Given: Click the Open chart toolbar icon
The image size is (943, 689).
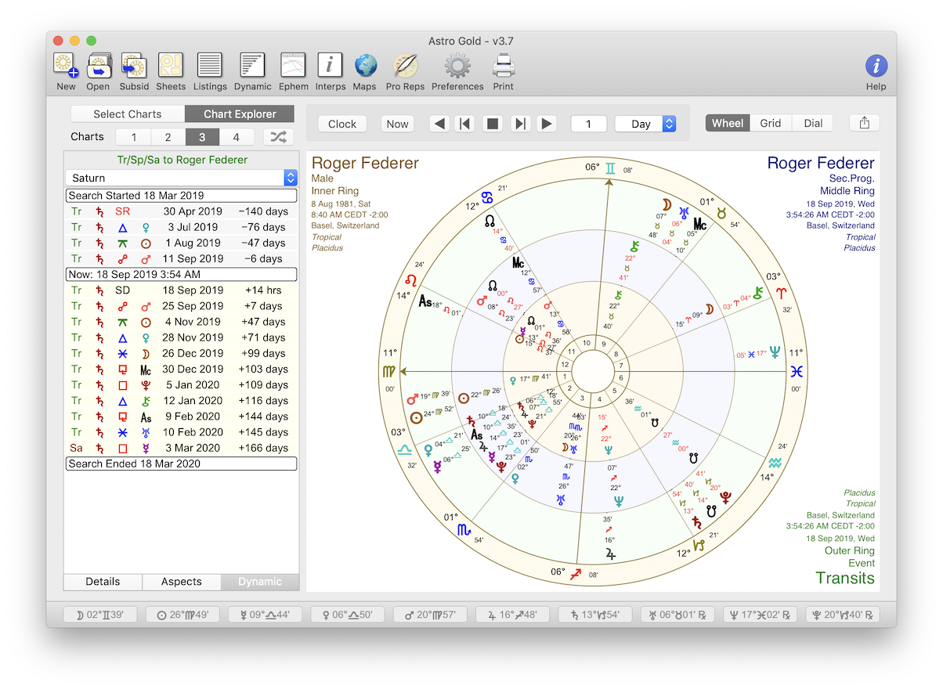Looking at the screenshot, I should tap(99, 66).
